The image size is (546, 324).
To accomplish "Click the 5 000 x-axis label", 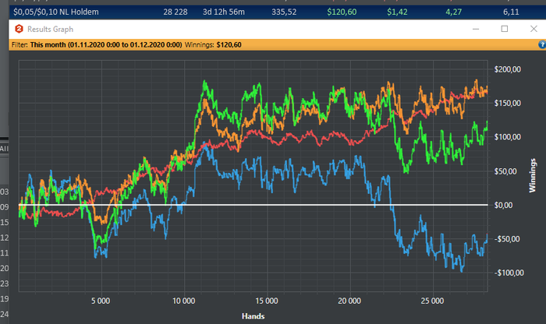I will (x=101, y=301).
